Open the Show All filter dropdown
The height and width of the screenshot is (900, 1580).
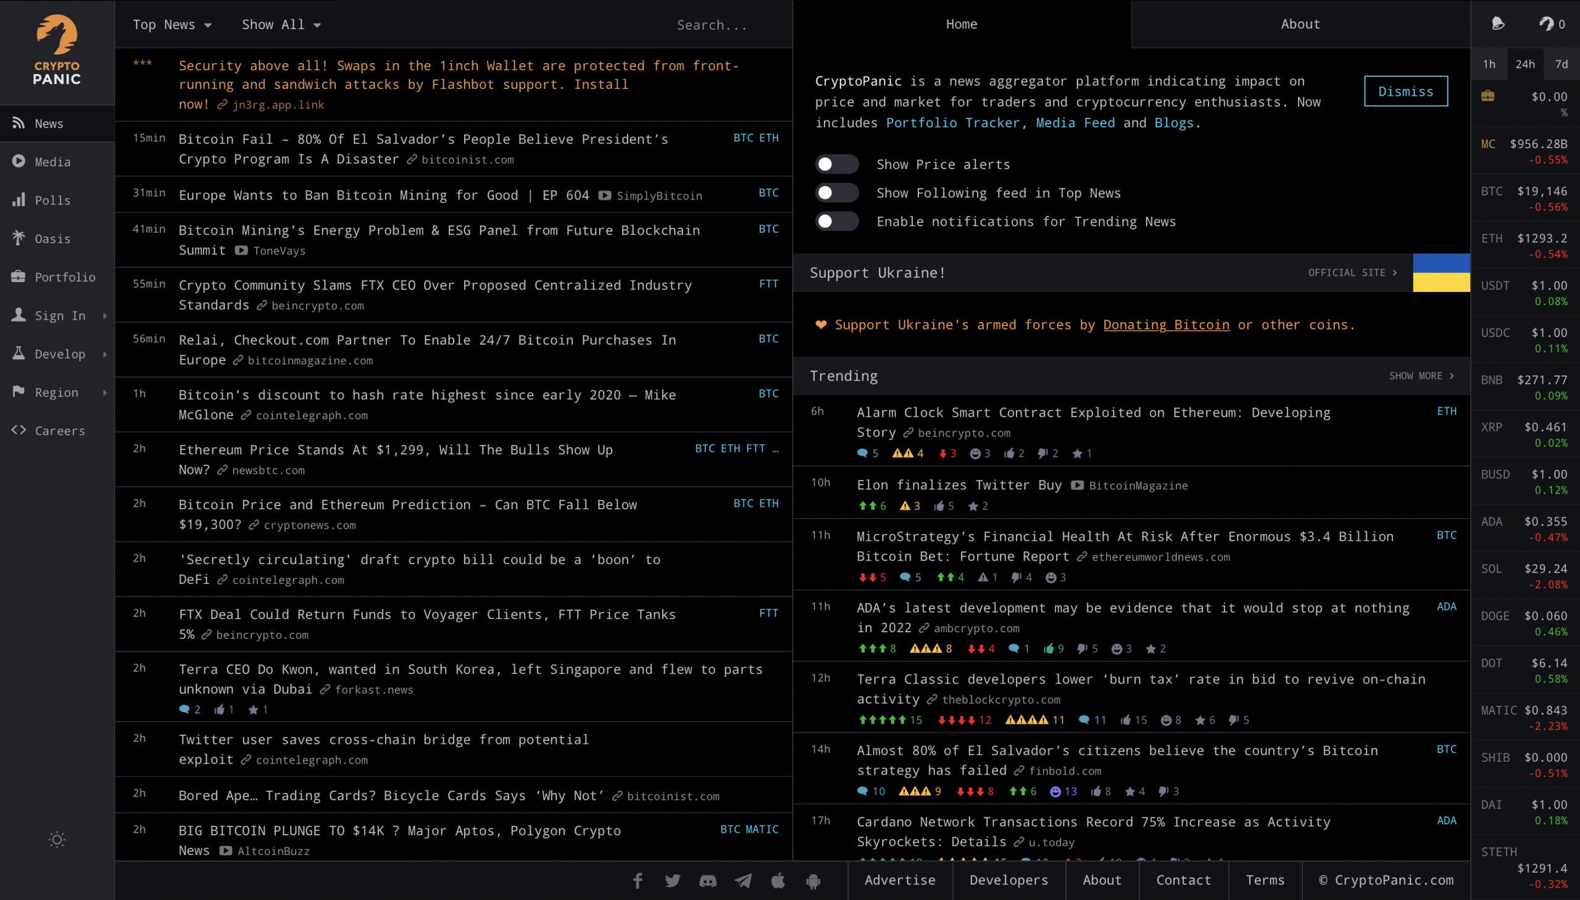click(x=281, y=25)
